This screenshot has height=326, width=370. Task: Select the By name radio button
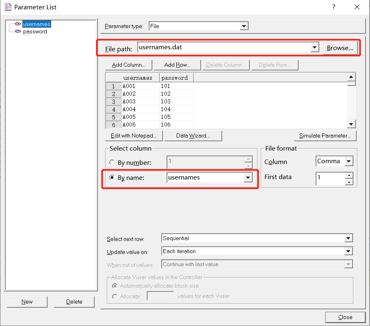pos(112,177)
